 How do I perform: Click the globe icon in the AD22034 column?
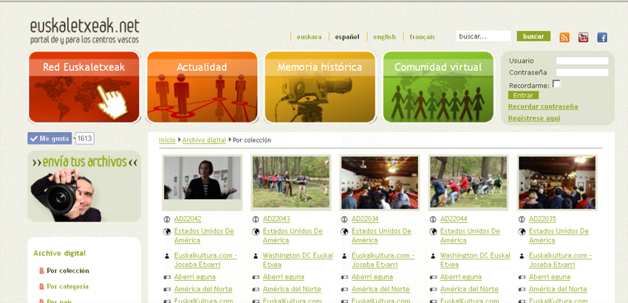[x=344, y=231]
